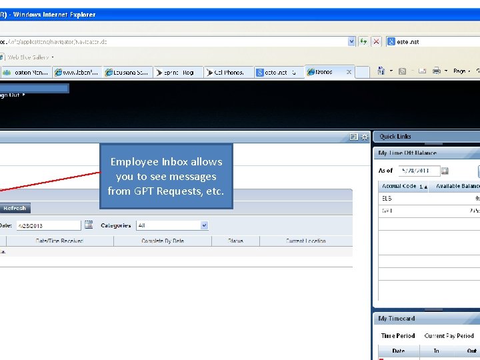Image resolution: width=480 pixels, height=360 pixels.
Task: Sort by Complete By Date column header
Action: [163, 241]
